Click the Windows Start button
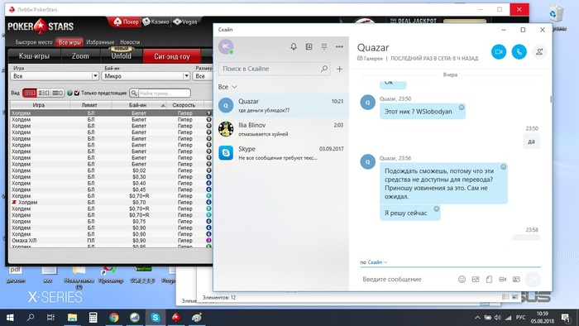 [10, 318]
